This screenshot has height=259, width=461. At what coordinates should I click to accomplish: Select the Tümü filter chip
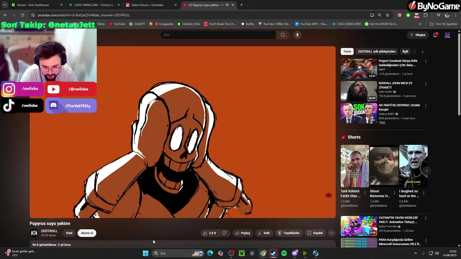[347, 51]
